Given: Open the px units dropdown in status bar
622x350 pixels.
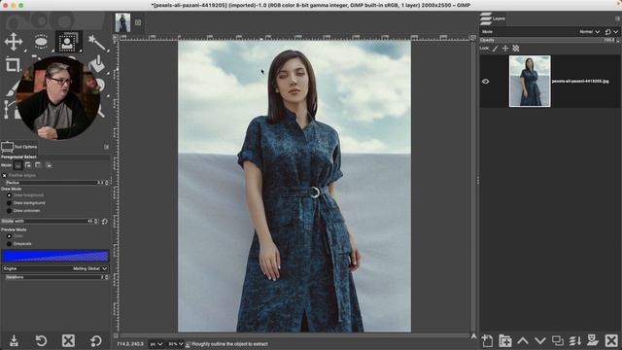Looking at the screenshot, I should tap(155, 344).
